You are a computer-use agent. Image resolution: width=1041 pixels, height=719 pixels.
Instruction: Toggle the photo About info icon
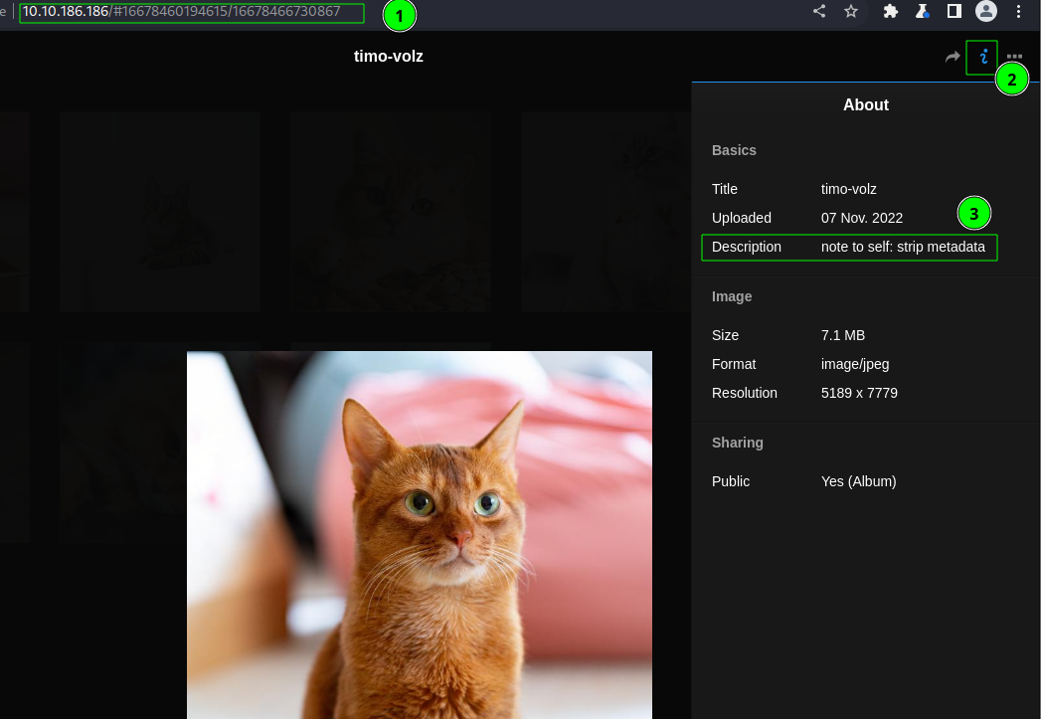(983, 57)
